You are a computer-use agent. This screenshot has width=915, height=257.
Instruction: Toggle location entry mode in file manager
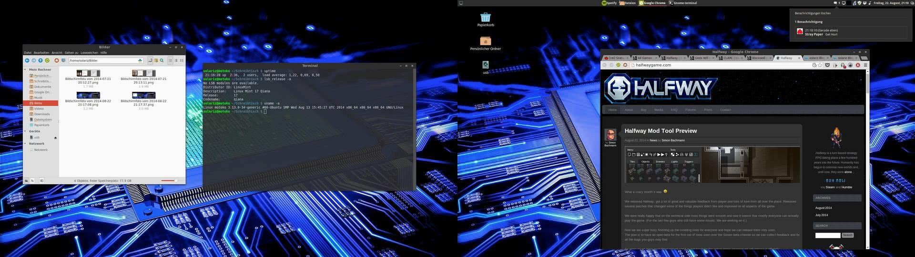[150, 60]
